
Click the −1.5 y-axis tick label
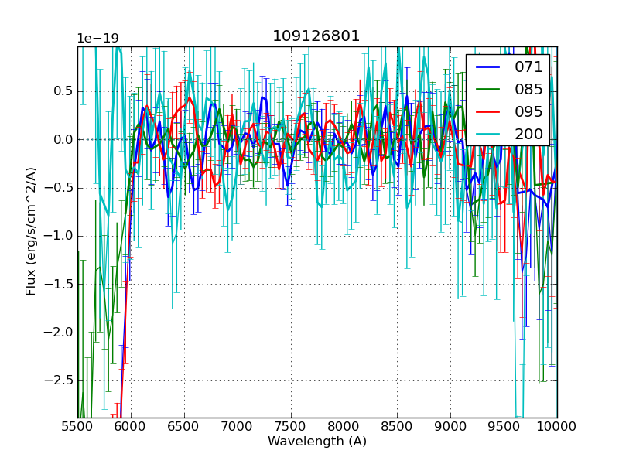click(x=59, y=285)
